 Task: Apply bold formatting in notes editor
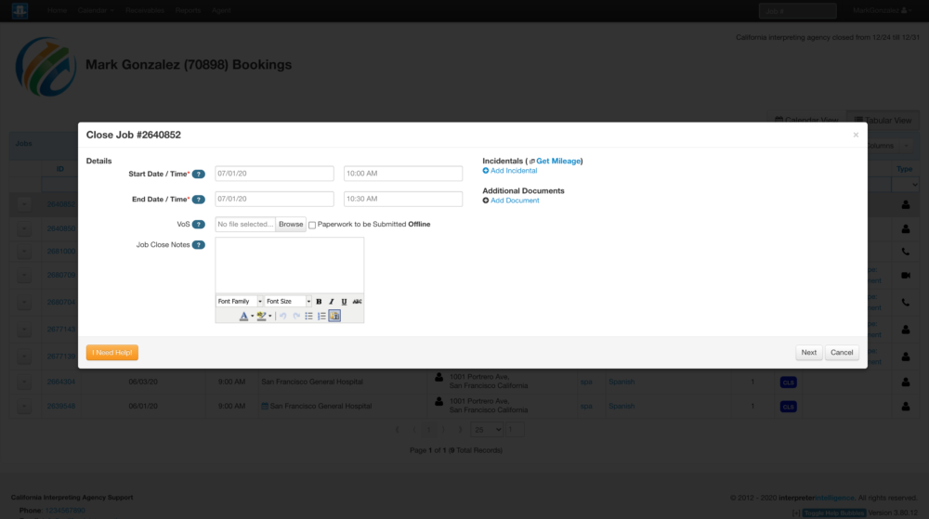point(319,301)
